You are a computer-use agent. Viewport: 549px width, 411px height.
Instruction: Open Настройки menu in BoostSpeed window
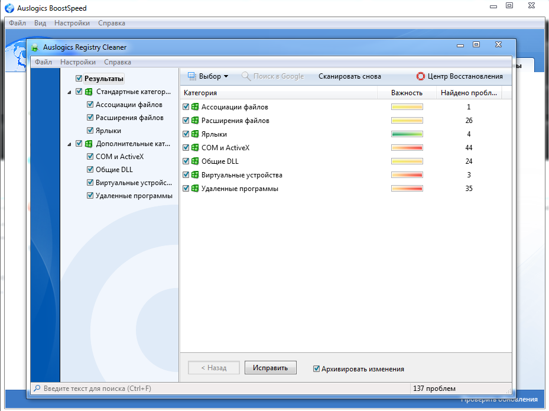coord(72,23)
